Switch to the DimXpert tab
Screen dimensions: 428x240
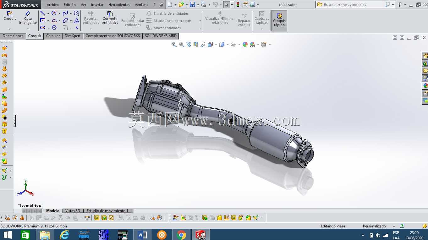[73, 36]
